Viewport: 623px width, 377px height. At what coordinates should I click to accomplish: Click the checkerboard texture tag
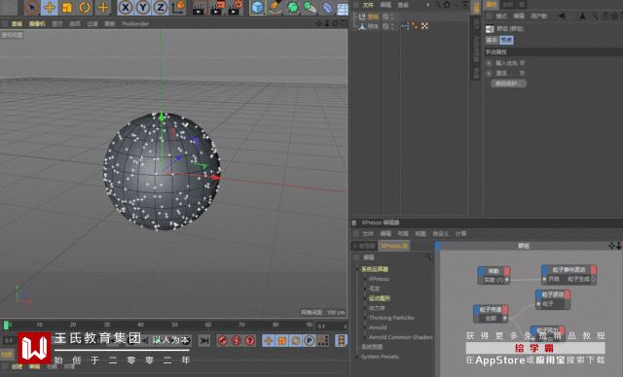point(424,26)
